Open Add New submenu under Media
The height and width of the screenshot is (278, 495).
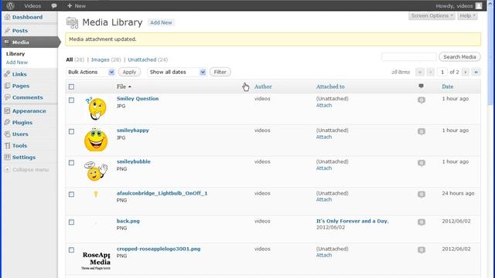tap(17, 62)
